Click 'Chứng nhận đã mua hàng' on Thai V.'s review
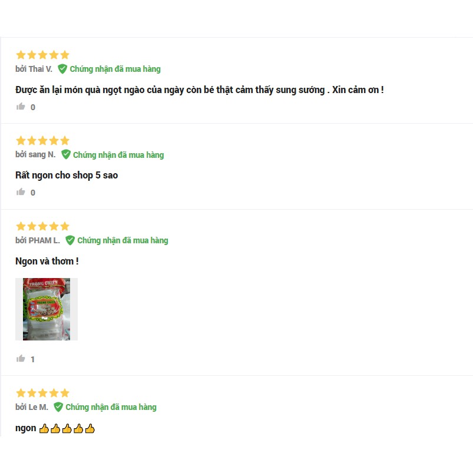Image resolution: width=473 pixels, height=473 pixels. tap(115, 69)
